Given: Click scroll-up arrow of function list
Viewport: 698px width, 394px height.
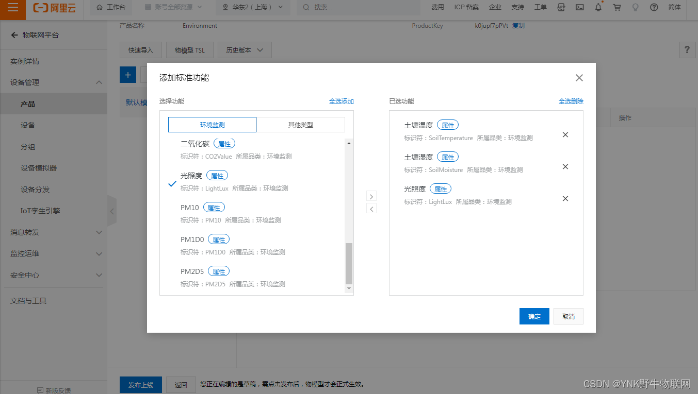Looking at the screenshot, I should point(349,143).
